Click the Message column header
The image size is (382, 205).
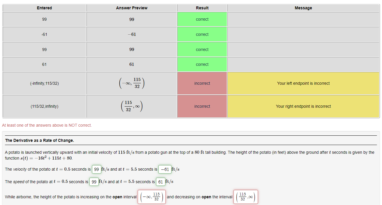pyautogui.click(x=303, y=8)
